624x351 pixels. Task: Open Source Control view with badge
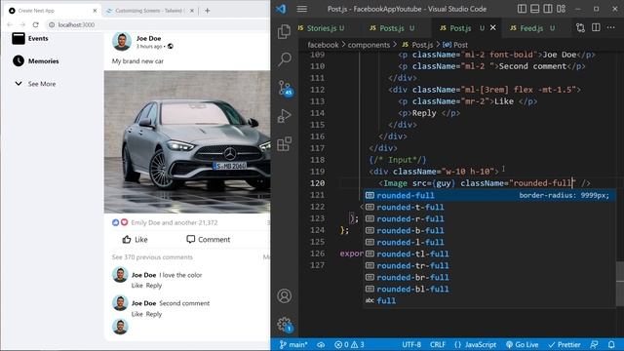pos(285,88)
